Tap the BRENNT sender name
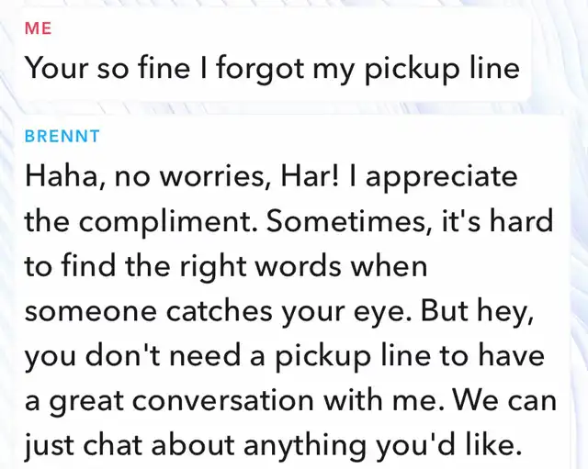The image size is (588, 469). [62, 136]
